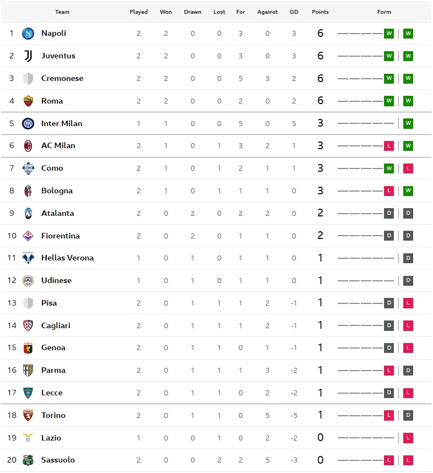This screenshot has width=433, height=473.
Task: Select the Lazio team name
Action: click(x=51, y=438)
